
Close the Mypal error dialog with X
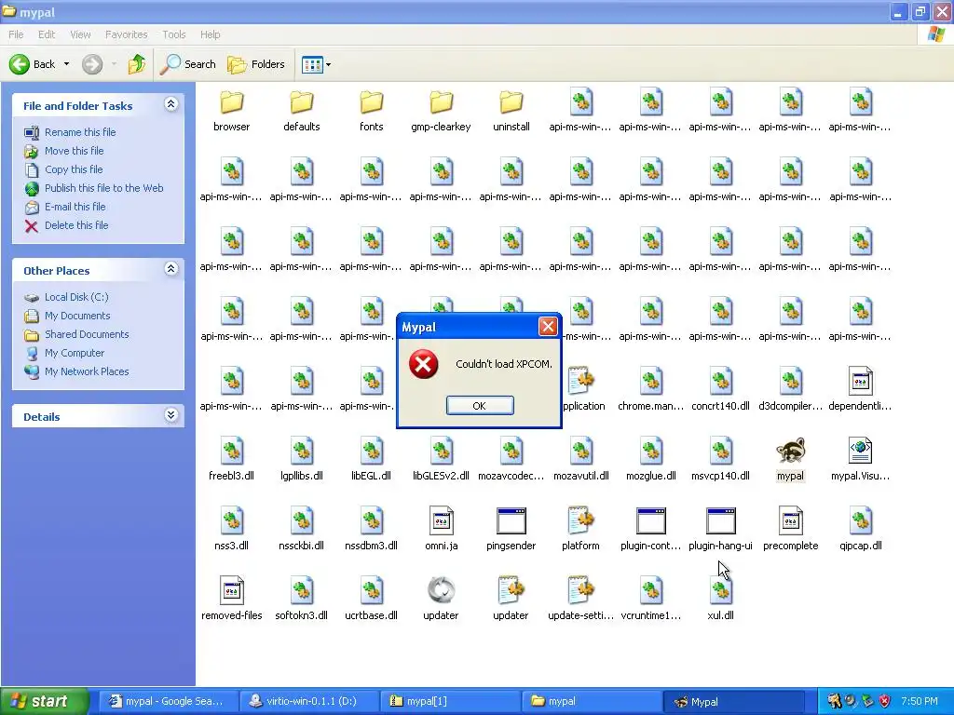(548, 327)
